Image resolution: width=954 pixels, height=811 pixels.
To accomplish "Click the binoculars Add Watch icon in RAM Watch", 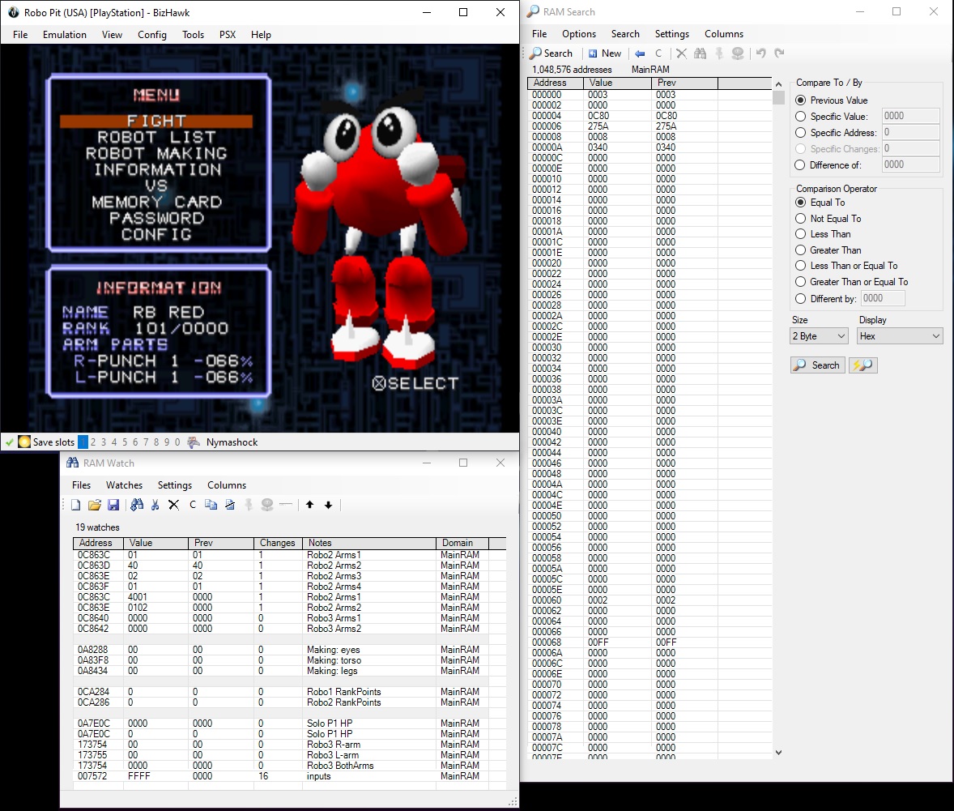I will pos(137,505).
